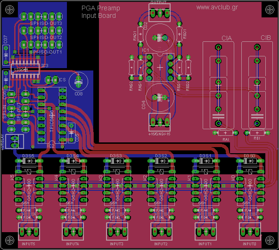The width and height of the screenshot is (279, 250).
Task: Select the +15/GND/-15 power connector
Action: pos(160,122)
